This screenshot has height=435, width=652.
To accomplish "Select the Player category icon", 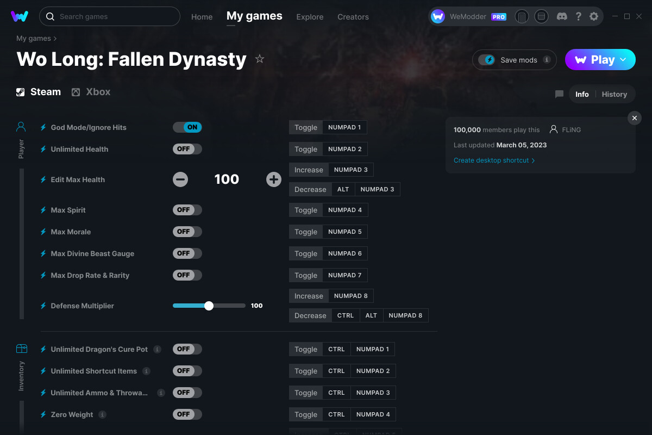I will pos(21,127).
